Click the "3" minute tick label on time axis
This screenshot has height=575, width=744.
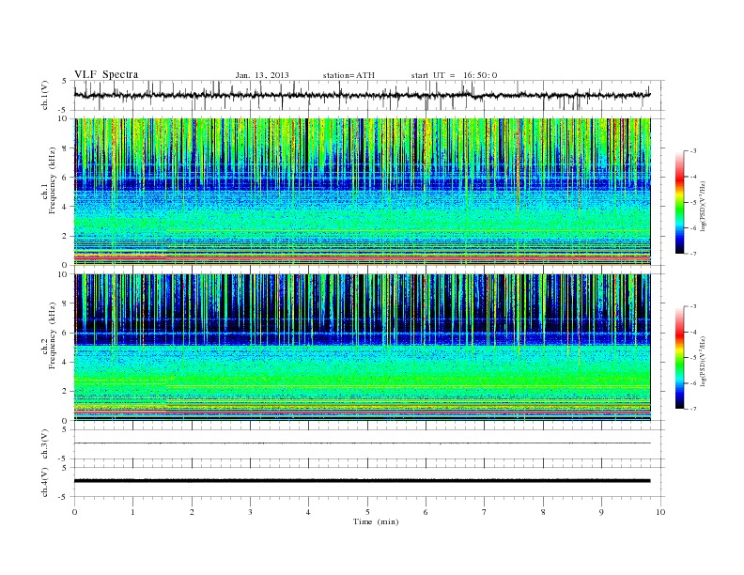click(250, 512)
